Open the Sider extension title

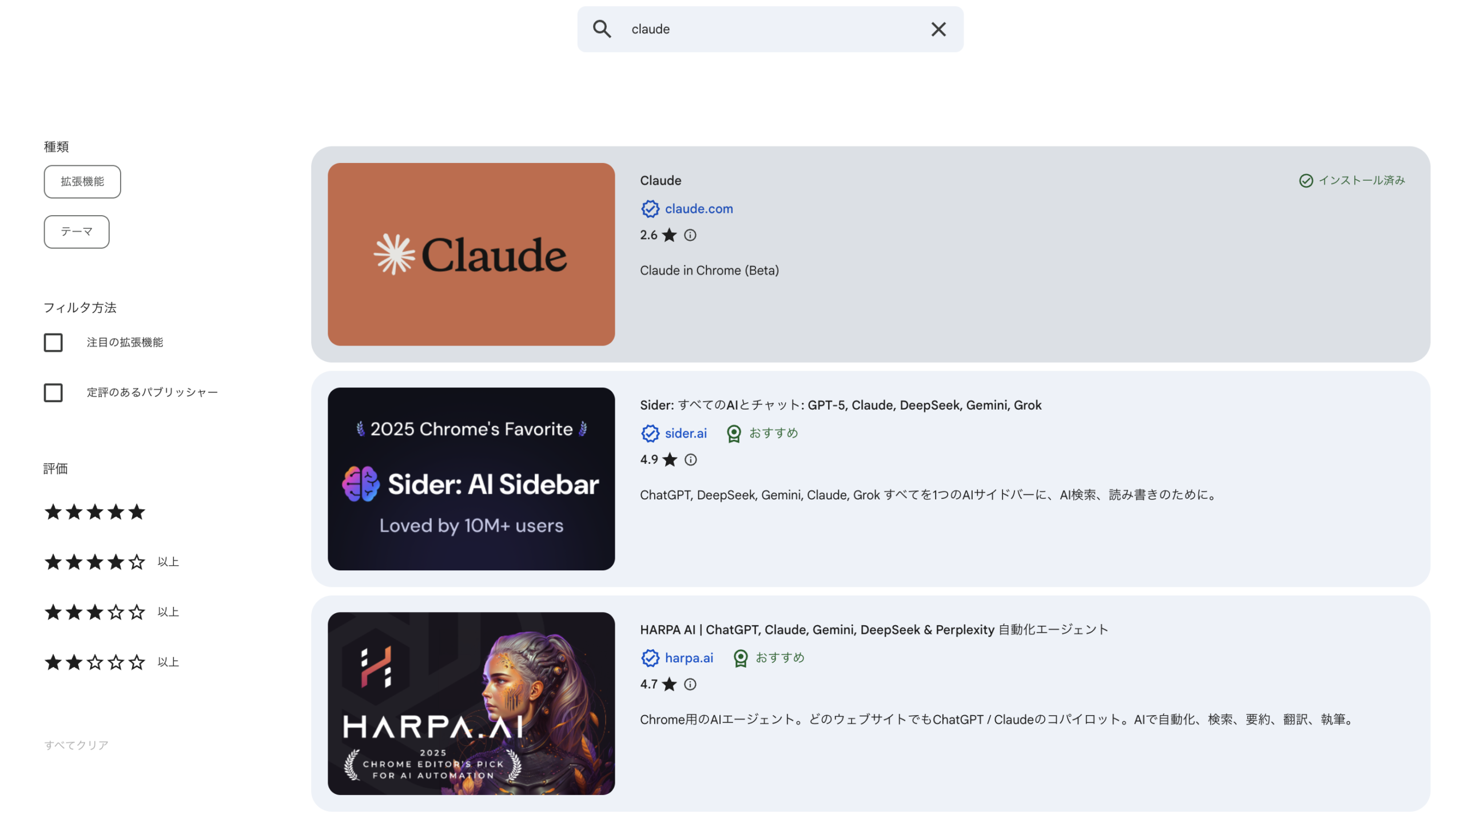(841, 405)
